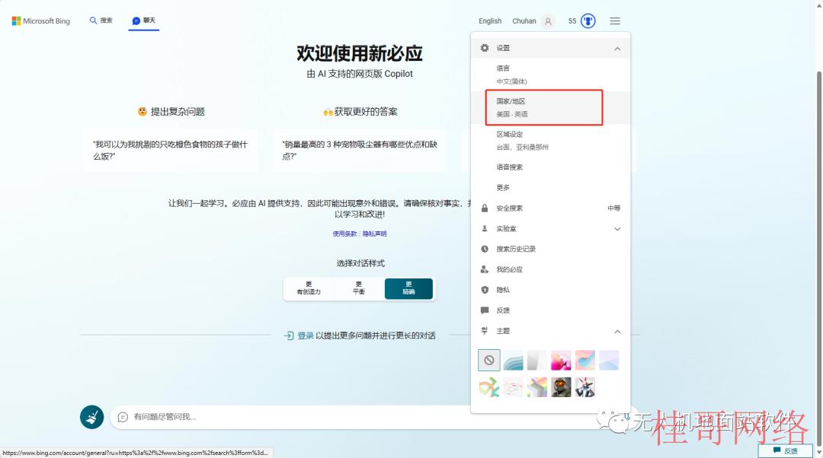Viewport: 823px width, 458px height.
Task: Expand the 实验室 section chevron
Action: pos(617,229)
